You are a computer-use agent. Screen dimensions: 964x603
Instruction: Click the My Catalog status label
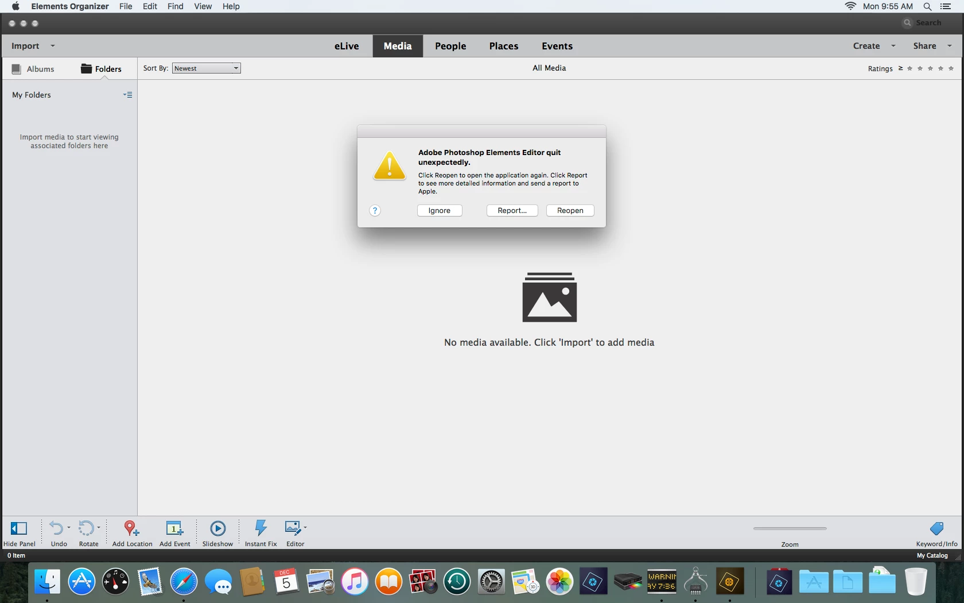[932, 555]
